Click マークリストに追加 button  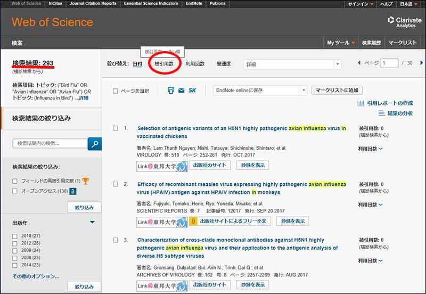337,90
